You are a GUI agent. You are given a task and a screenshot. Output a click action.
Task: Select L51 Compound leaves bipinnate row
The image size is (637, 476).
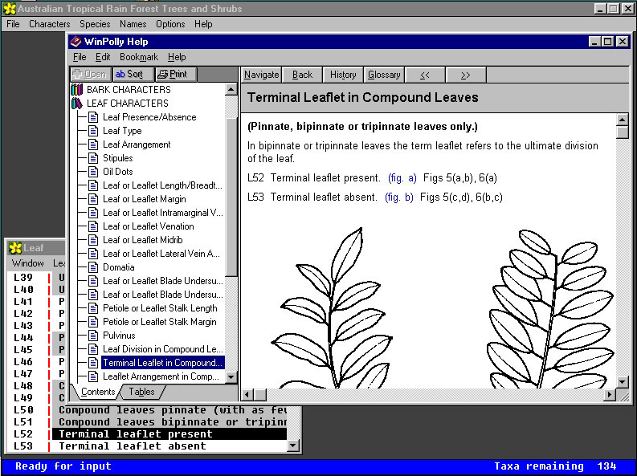click(x=149, y=422)
